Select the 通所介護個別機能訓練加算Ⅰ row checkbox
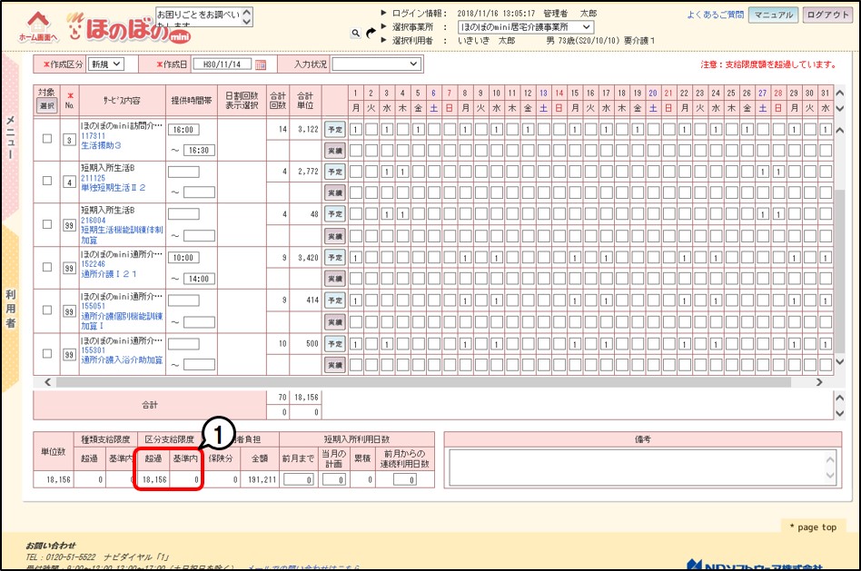Viewport: 861px width, 571px height. (47, 310)
